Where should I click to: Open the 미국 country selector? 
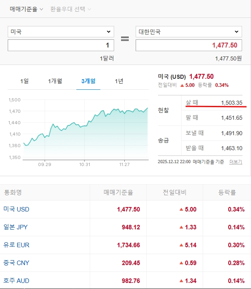[61, 32]
